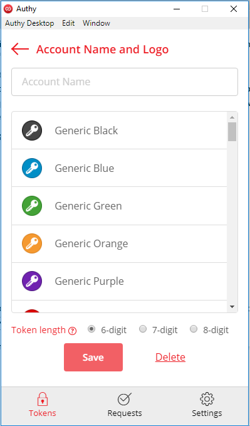
Task: Focus the Account Name input field
Action: click(x=125, y=82)
